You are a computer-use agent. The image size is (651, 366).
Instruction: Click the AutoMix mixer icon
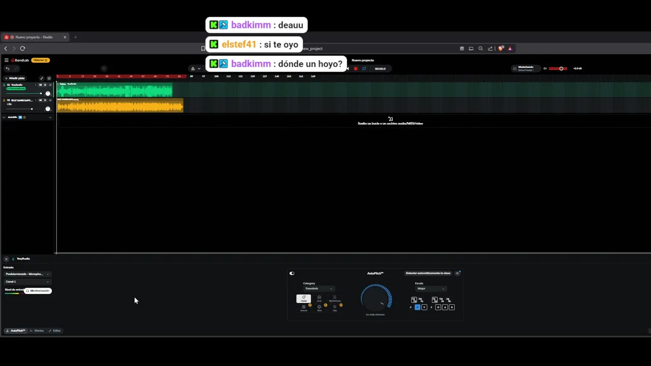[4, 117]
